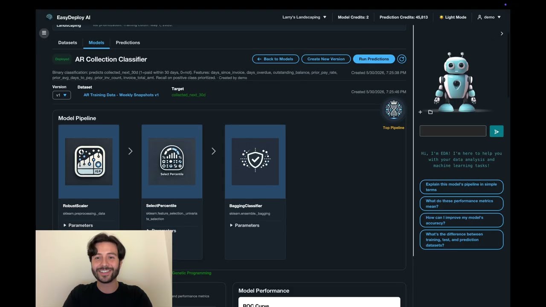Click the EDA robot avatar
The height and width of the screenshot is (307, 546).
pos(456,82)
